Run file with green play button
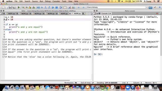The width and height of the screenshot is (162, 91). pyautogui.click(x=18, y=7)
